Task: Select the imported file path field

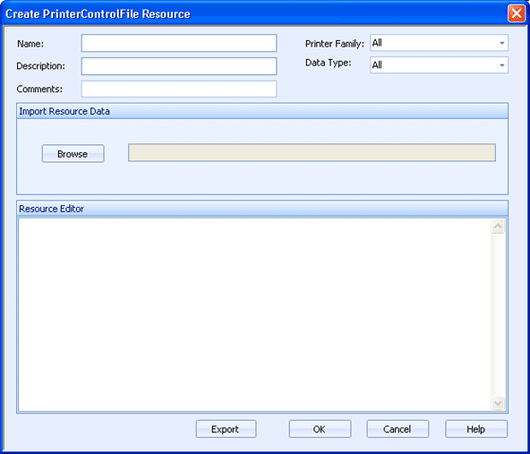Action: click(312, 153)
